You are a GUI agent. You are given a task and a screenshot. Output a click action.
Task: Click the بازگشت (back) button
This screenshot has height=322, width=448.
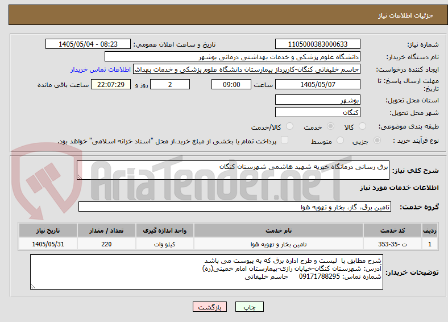point(210,307)
